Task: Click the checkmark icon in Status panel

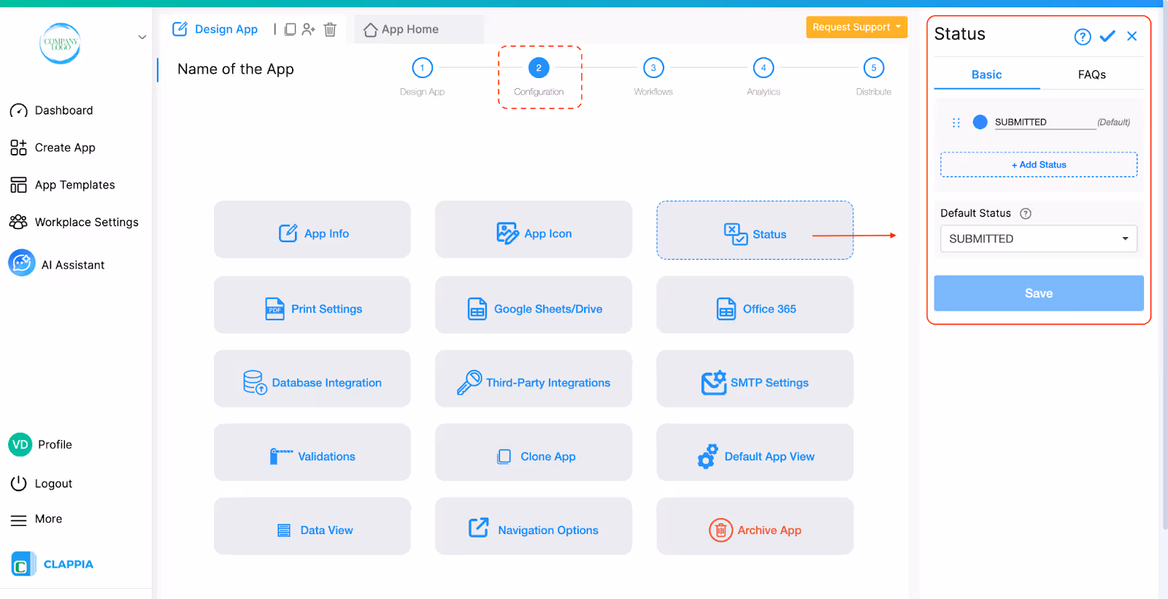Action: [1107, 36]
